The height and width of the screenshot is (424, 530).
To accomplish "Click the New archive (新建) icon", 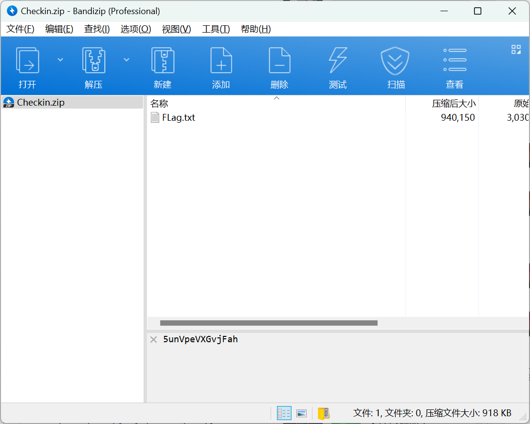I will click(x=163, y=60).
